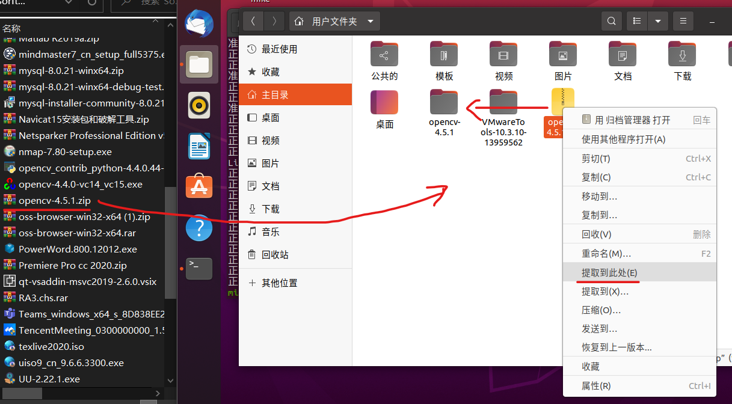732x404 pixels.
Task: Select 其他位置 in the sidebar
Action: tap(280, 283)
